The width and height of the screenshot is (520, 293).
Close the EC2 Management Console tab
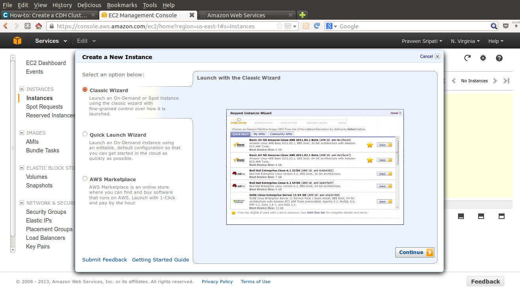[192, 15]
